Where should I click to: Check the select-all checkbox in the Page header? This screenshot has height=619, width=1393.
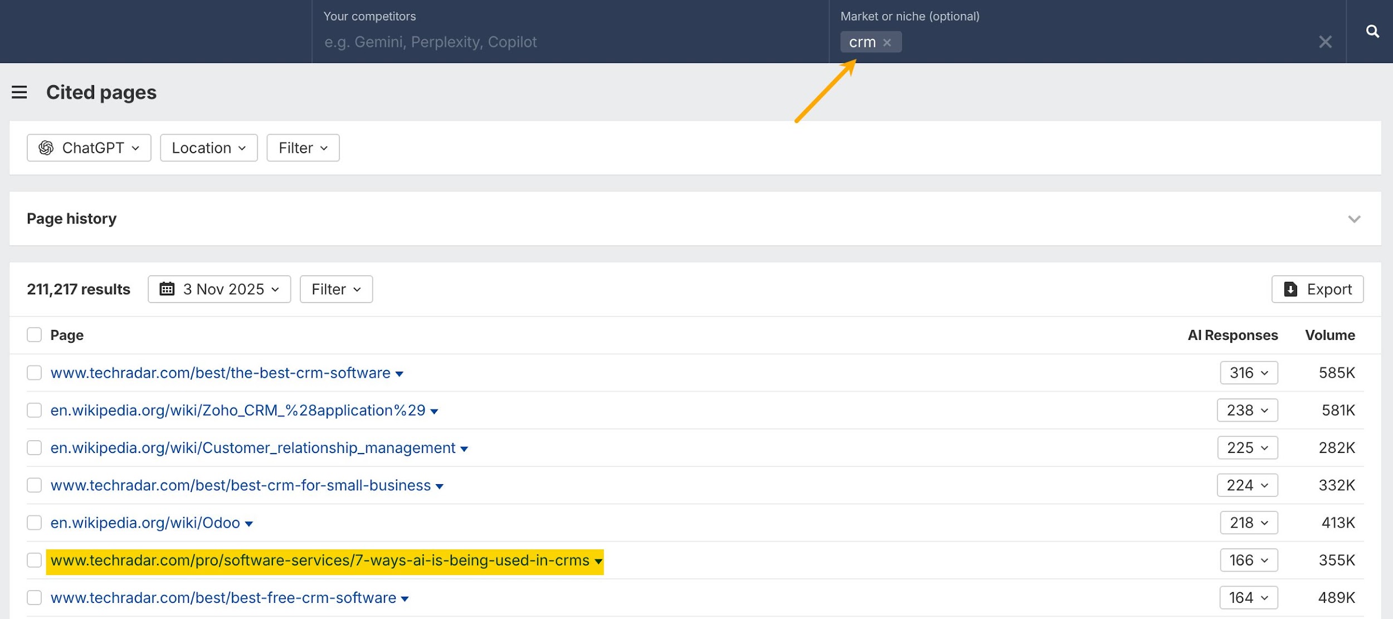tap(34, 334)
